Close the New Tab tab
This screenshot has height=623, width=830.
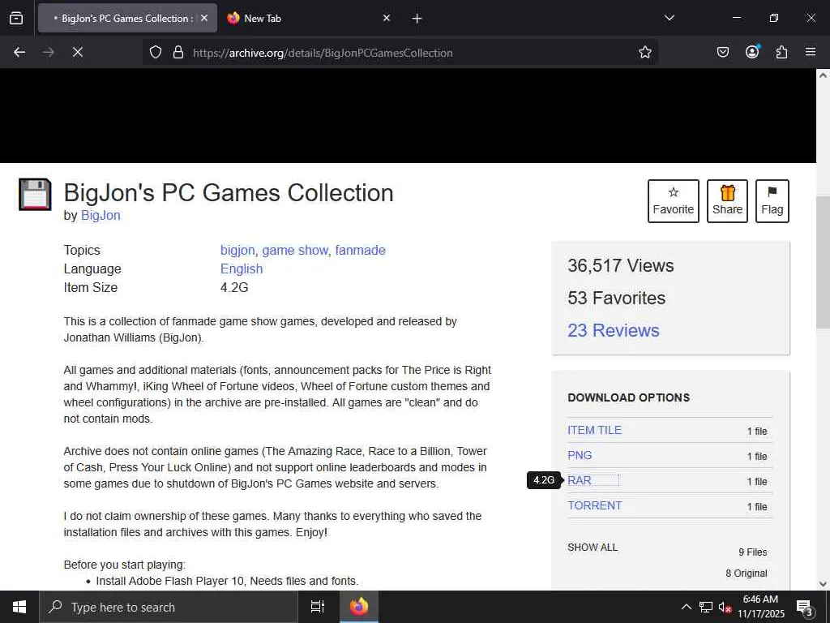(x=387, y=18)
